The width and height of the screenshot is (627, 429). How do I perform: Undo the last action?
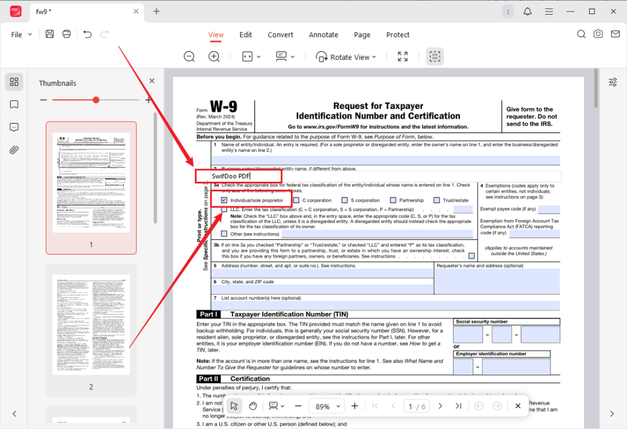tap(87, 34)
